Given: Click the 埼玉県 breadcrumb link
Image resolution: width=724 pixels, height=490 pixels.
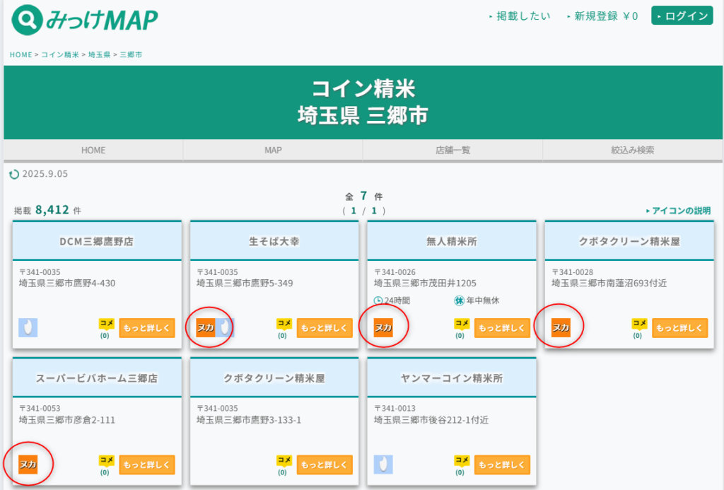Looking at the screenshot, I should 99,54.
